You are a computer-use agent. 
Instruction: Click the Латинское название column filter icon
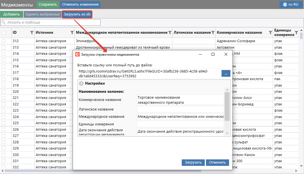pos(213,33)
